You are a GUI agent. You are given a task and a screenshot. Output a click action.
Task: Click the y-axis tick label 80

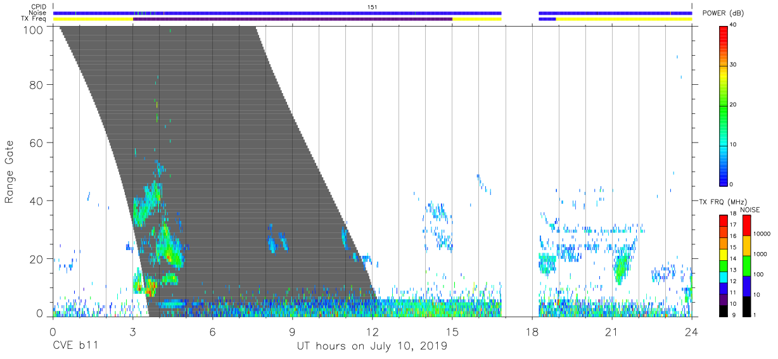click(x=37, y=85)
